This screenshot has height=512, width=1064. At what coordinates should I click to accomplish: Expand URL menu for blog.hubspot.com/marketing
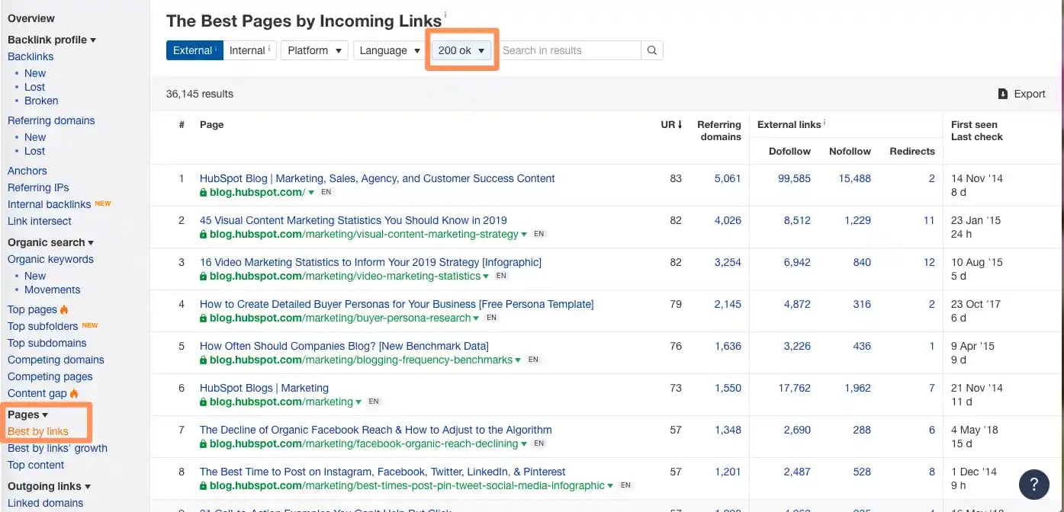pos(359,402)
